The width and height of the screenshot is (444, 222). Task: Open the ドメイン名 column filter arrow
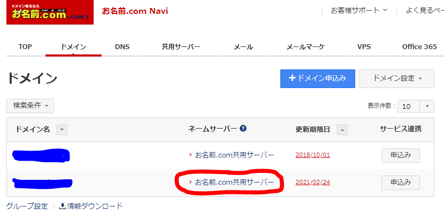tap(62, 130)
